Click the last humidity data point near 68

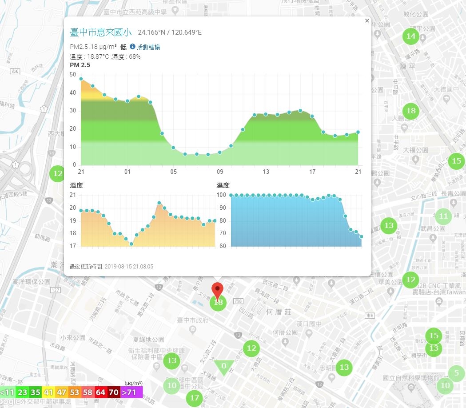[x=361, y=237]
